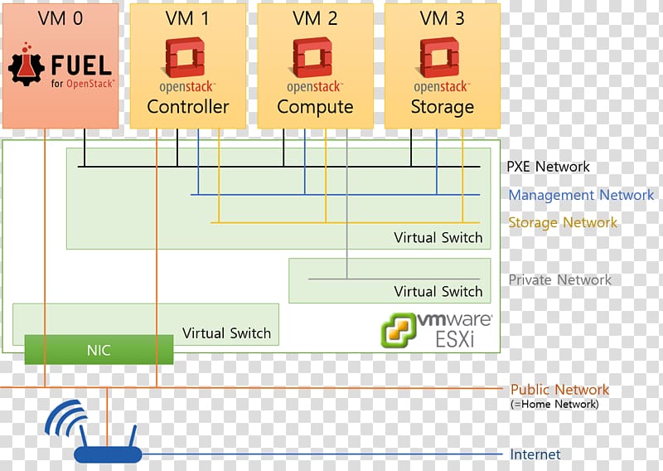Select the Compute label

[315, 108]
